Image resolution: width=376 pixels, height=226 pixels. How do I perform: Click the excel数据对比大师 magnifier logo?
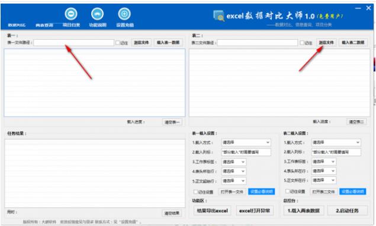coord(218,16)
